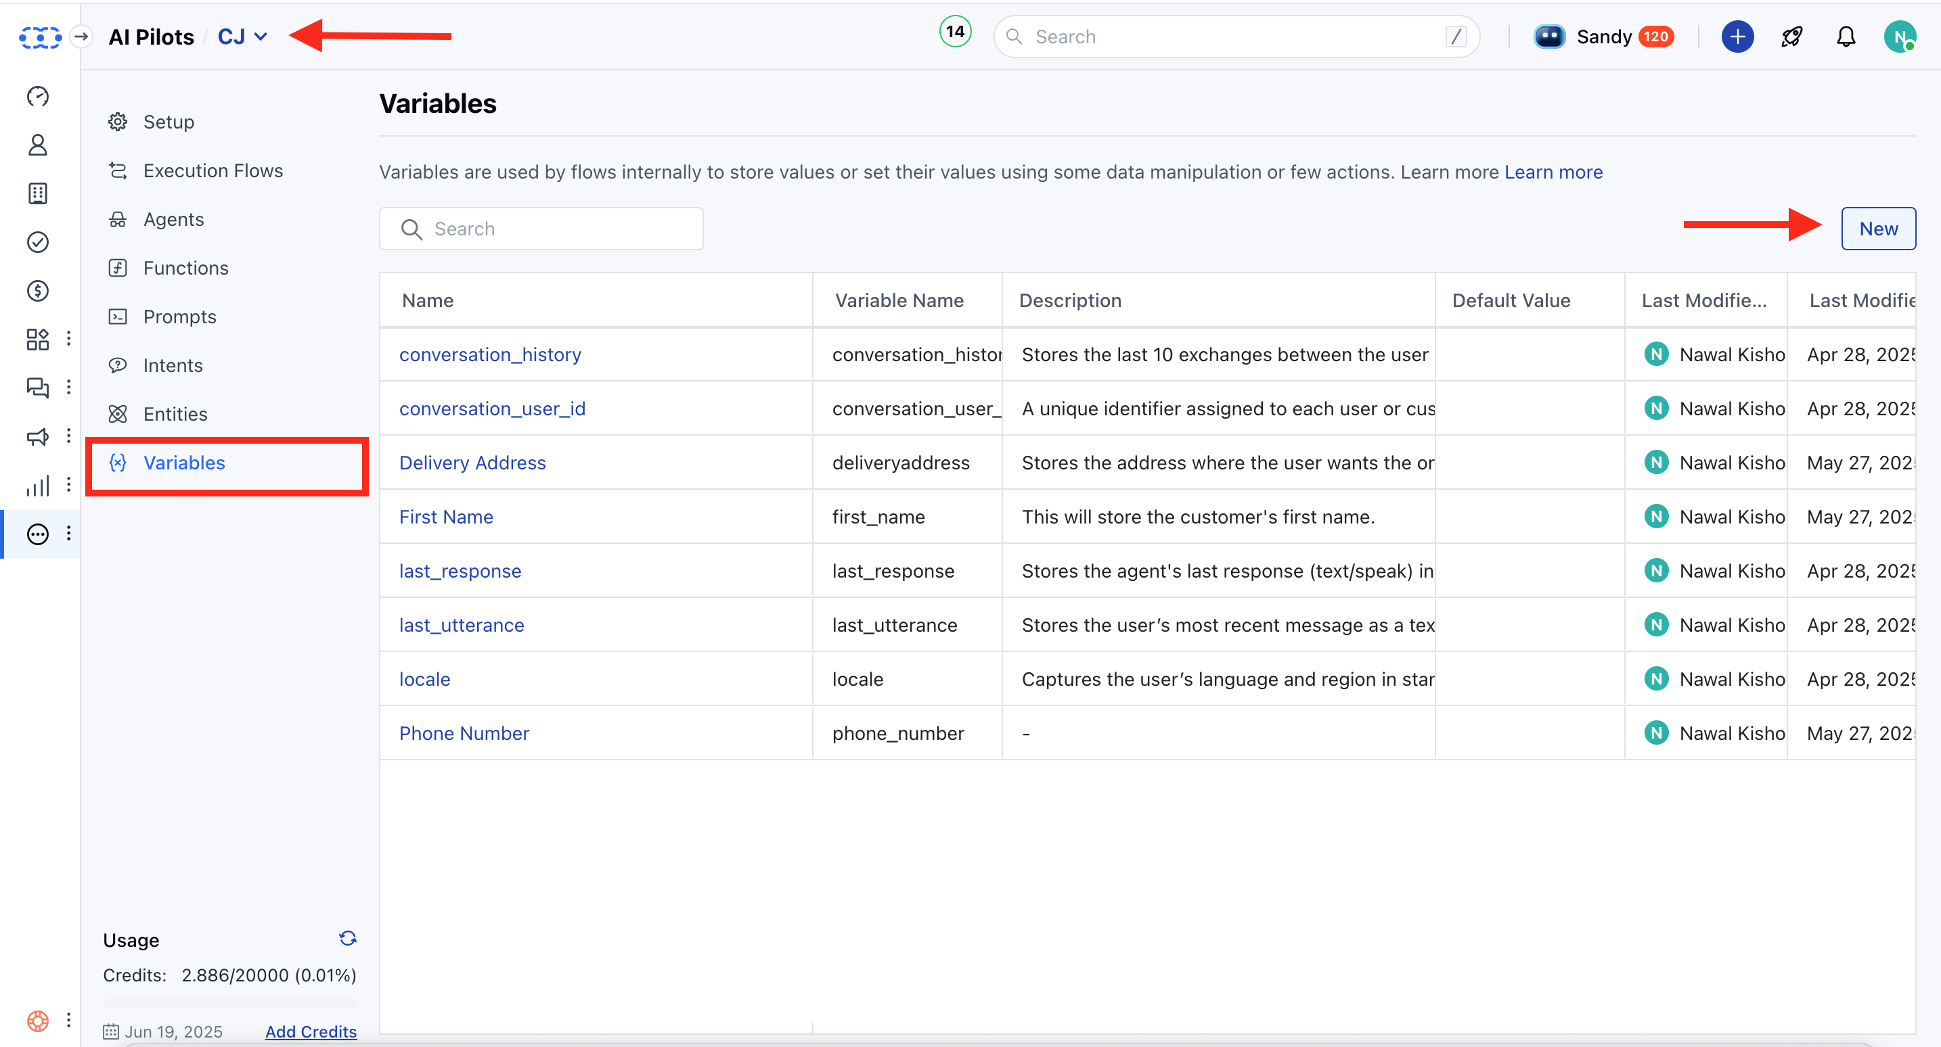Click the Variable Name column header
The height and width of the screenshot is (1047, 1941).
pyautogui.click(x=899, y=300)
